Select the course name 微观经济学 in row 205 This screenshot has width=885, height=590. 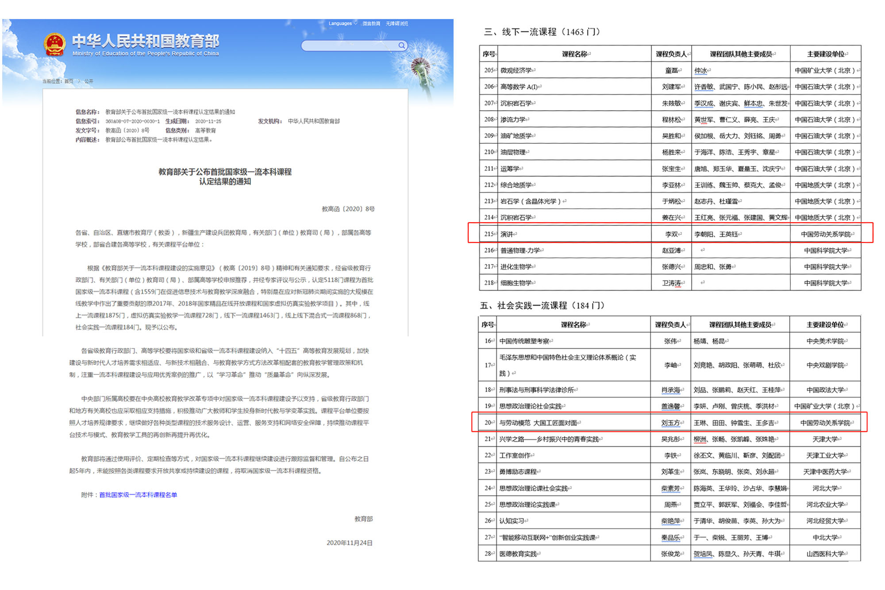pyautogui.click(x=515, y=69)
